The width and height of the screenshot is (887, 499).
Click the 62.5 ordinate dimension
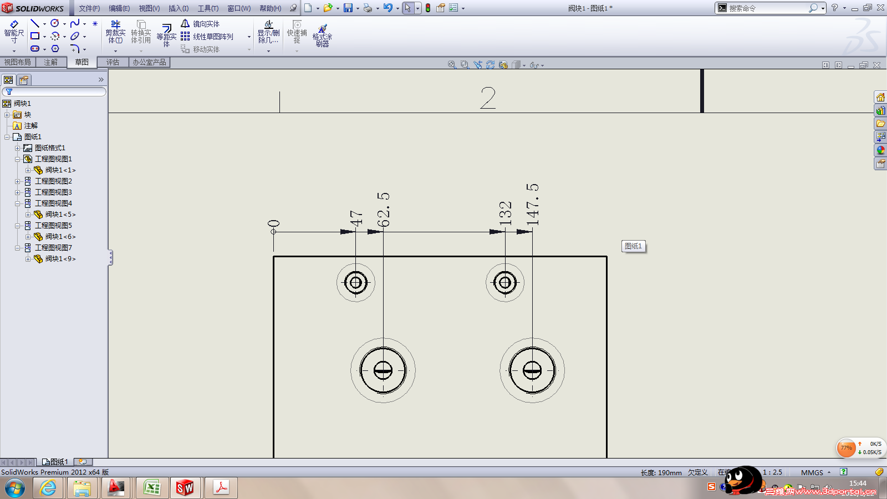(384, 209)
